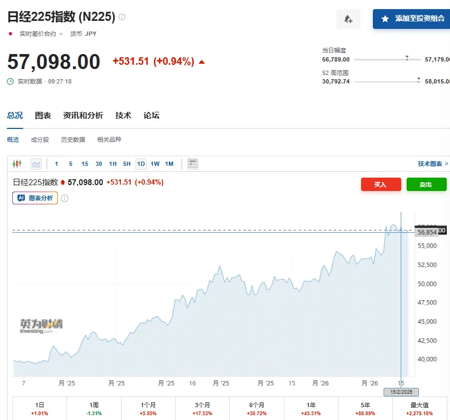Select the 1年 performance range cell
The image size is (450, 420).
(x=311, y=409)
